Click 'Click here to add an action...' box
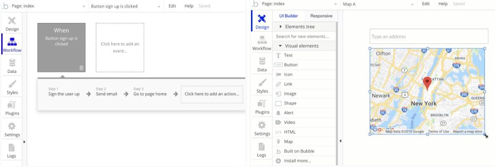The height and width of the screenshot is (167, 495). (x=211, y=94)
